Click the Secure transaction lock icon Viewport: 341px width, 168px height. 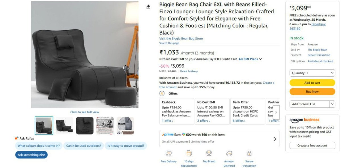click(249, 154)
